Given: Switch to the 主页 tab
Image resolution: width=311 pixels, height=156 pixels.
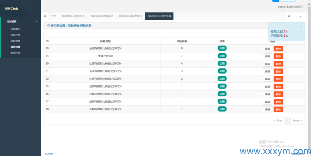Looking at the screenshot, I should point(54,16).
